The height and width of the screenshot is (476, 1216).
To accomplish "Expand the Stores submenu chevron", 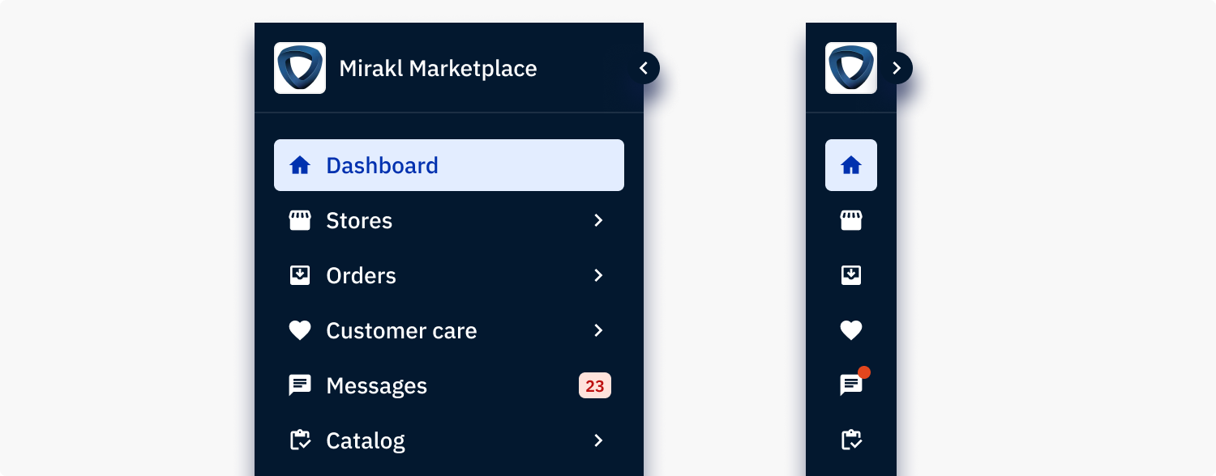I will (x=598, y=220).
